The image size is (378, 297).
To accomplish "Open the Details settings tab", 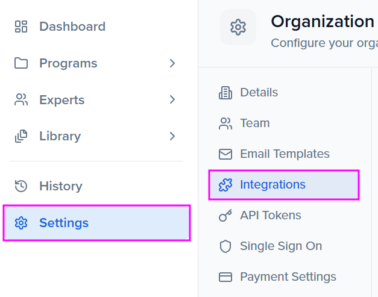I will [x=259, y=93].
